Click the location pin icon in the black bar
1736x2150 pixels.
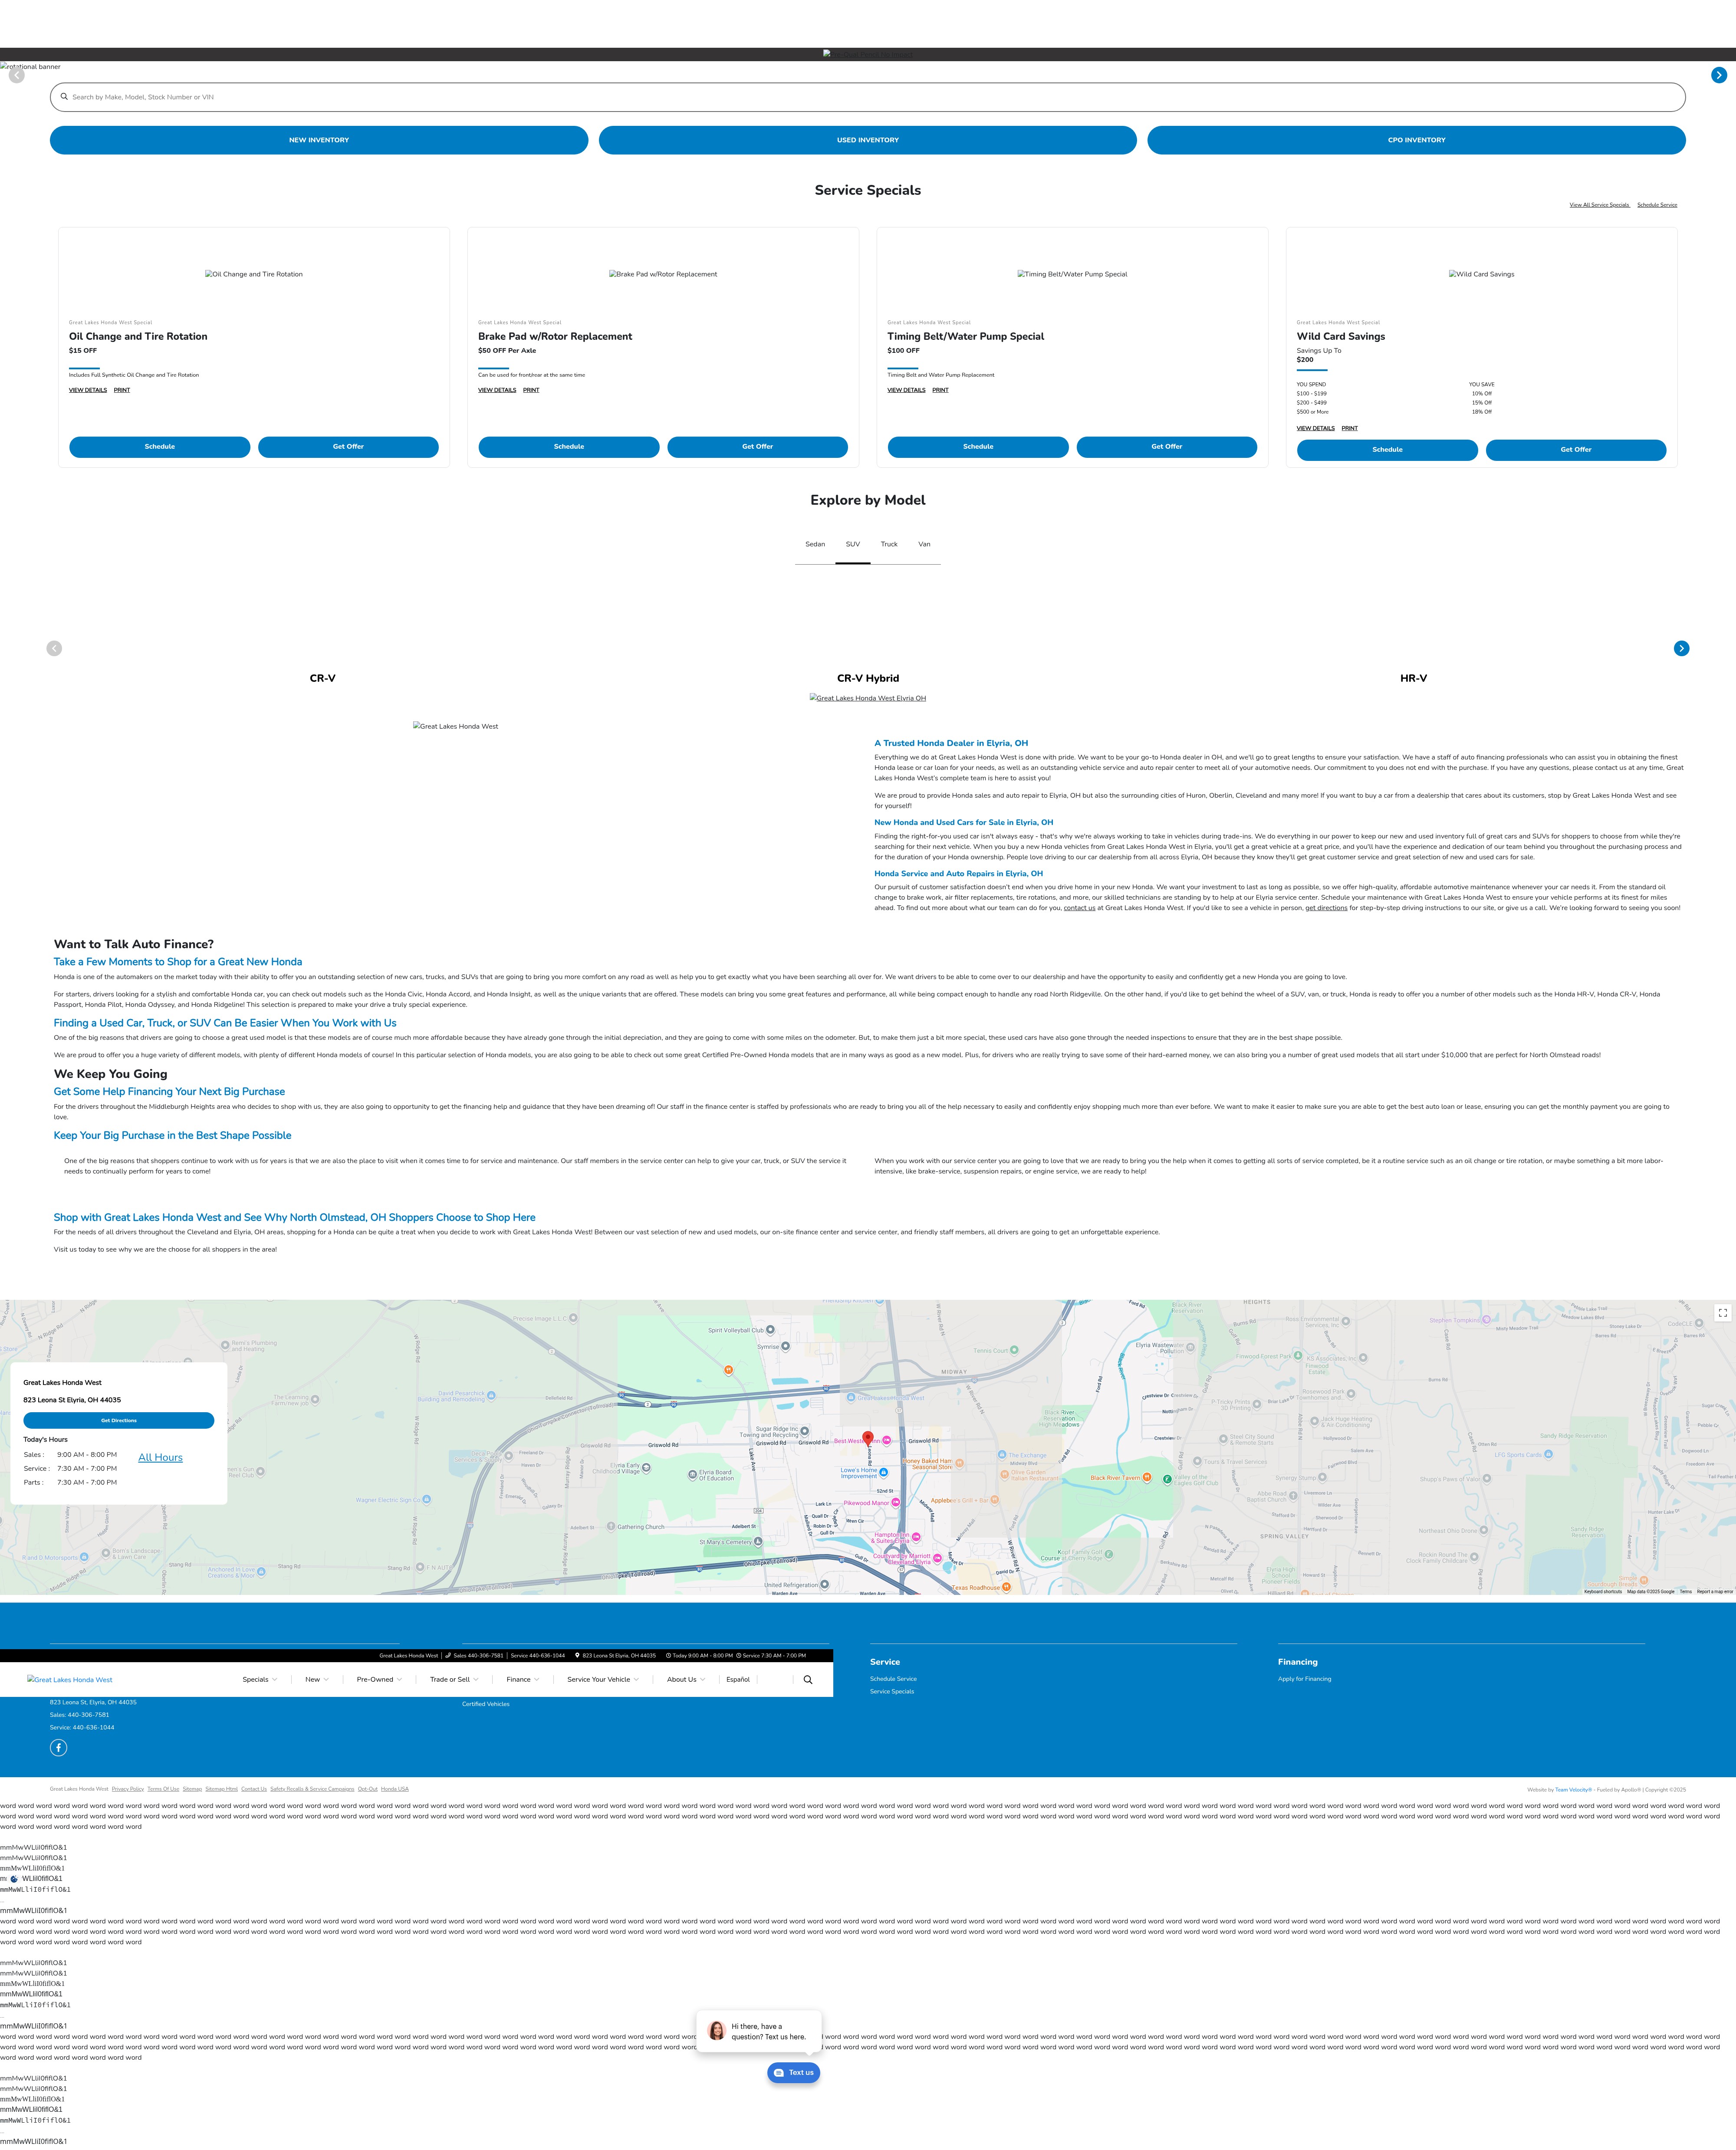click(x=577, y=1655)
